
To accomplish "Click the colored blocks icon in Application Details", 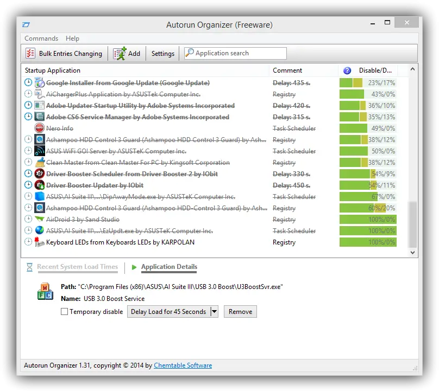I will point(45,291).
